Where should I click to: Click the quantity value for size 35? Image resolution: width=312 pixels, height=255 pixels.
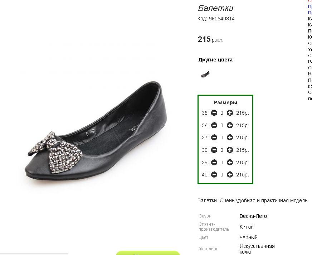pyautogui.click(x=222, y=113)
